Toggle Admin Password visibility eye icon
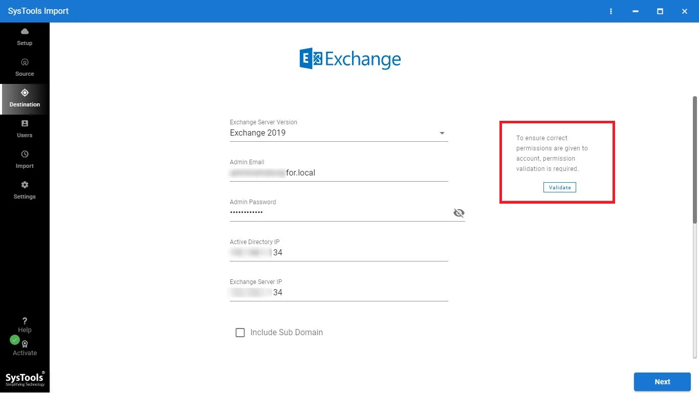This screenshot has width=699, height=393. pyautogui.click(x=458, y=213)
